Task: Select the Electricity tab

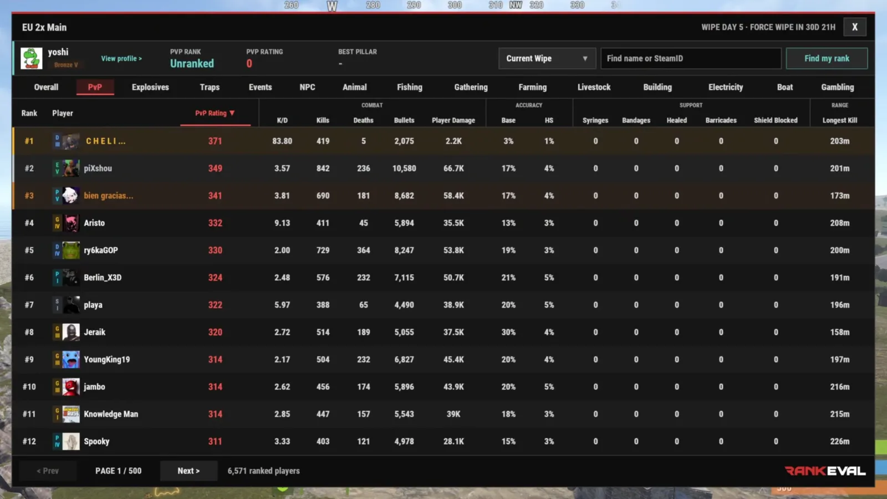Action: click(725, 87)
